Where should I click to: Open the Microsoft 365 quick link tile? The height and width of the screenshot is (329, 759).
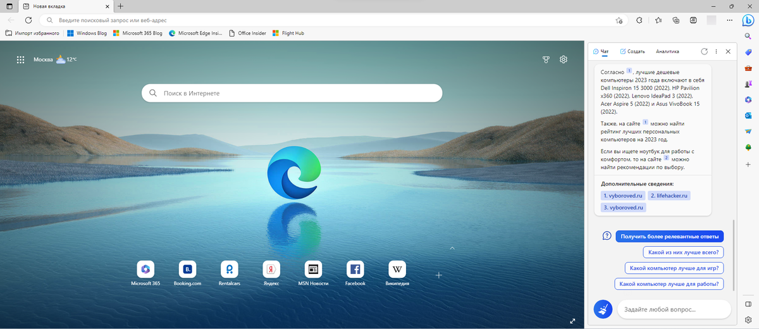(x=145, y=274)
